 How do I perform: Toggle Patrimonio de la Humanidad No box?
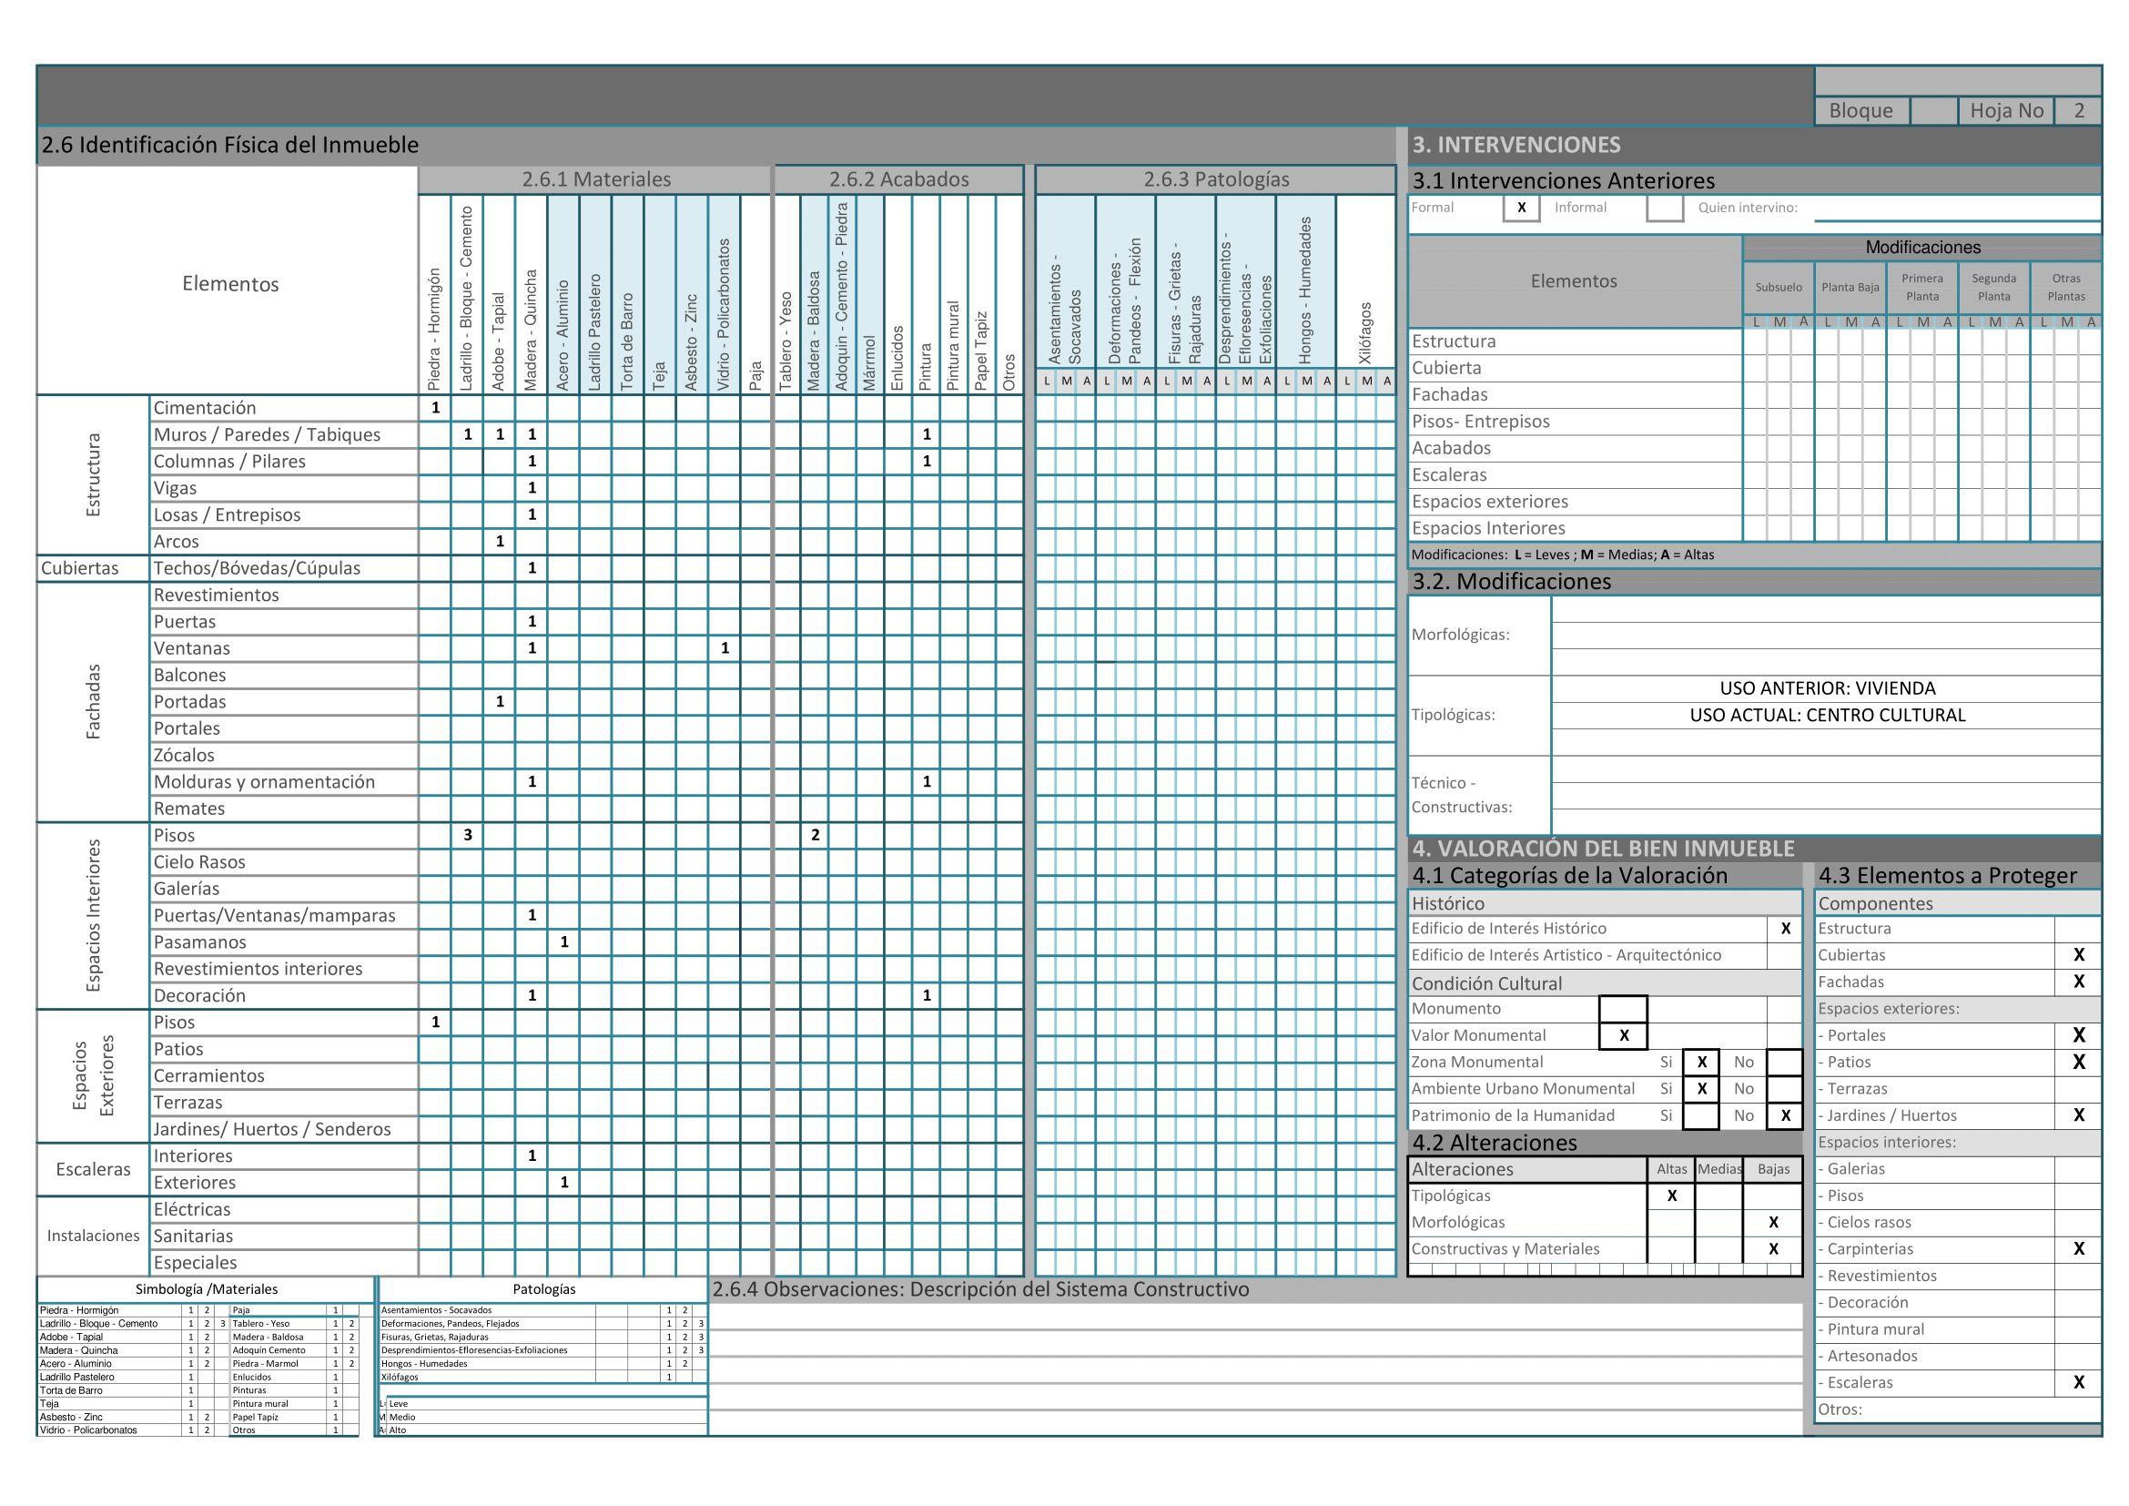coord(1785,1115)
